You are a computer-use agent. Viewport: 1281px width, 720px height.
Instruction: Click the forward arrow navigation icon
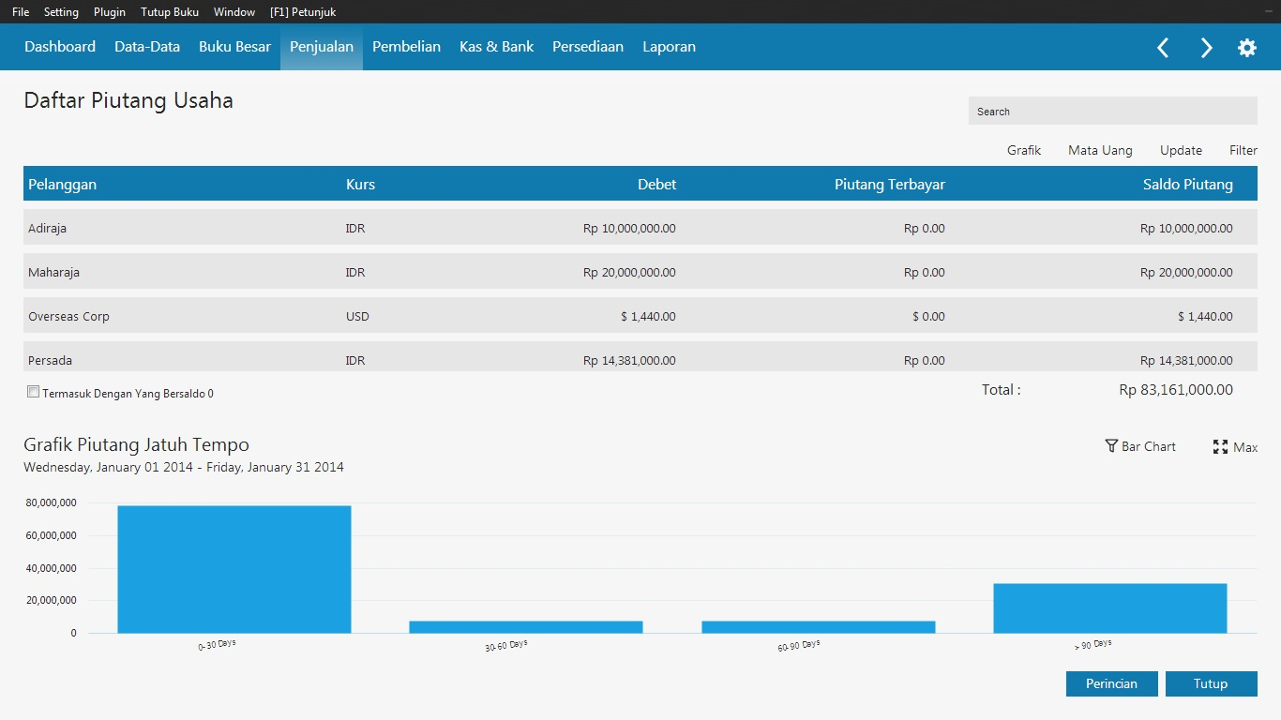1206,48
